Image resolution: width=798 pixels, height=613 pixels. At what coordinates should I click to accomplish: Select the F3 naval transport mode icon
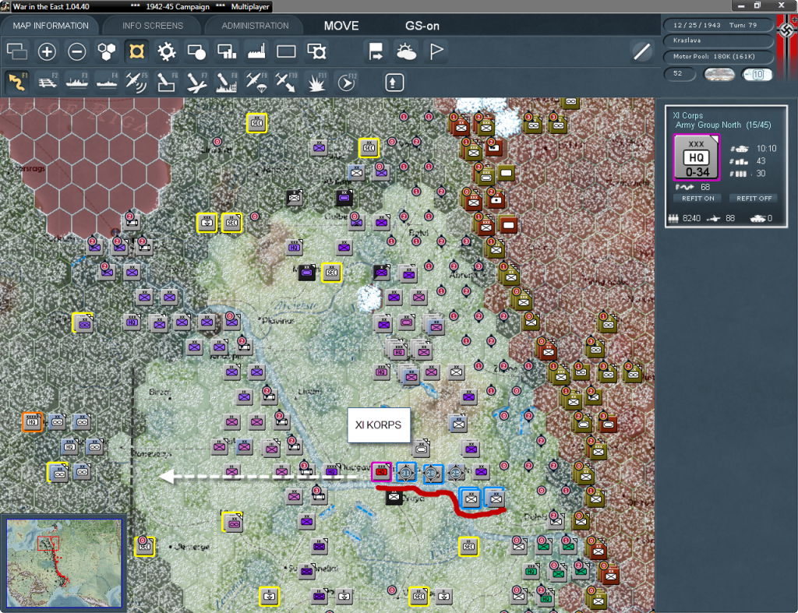77,83
